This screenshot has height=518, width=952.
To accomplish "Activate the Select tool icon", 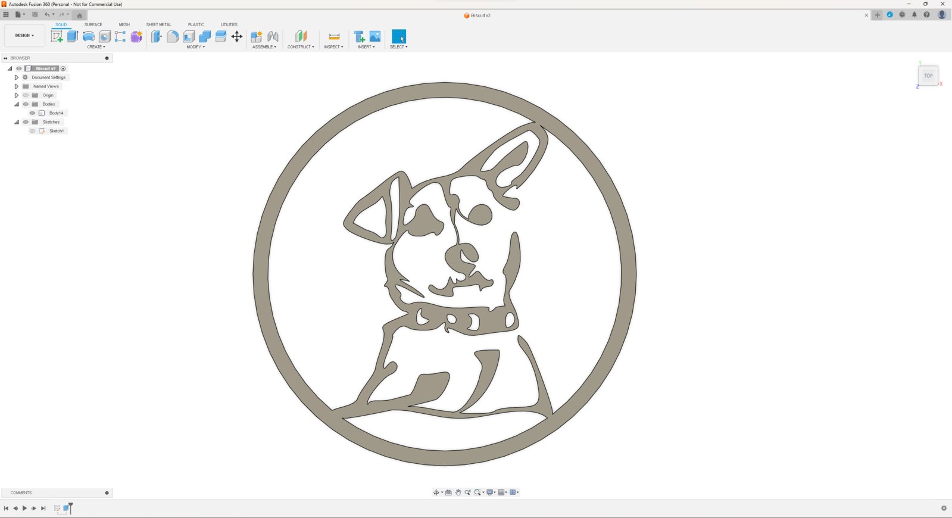I will click(399, 36).
